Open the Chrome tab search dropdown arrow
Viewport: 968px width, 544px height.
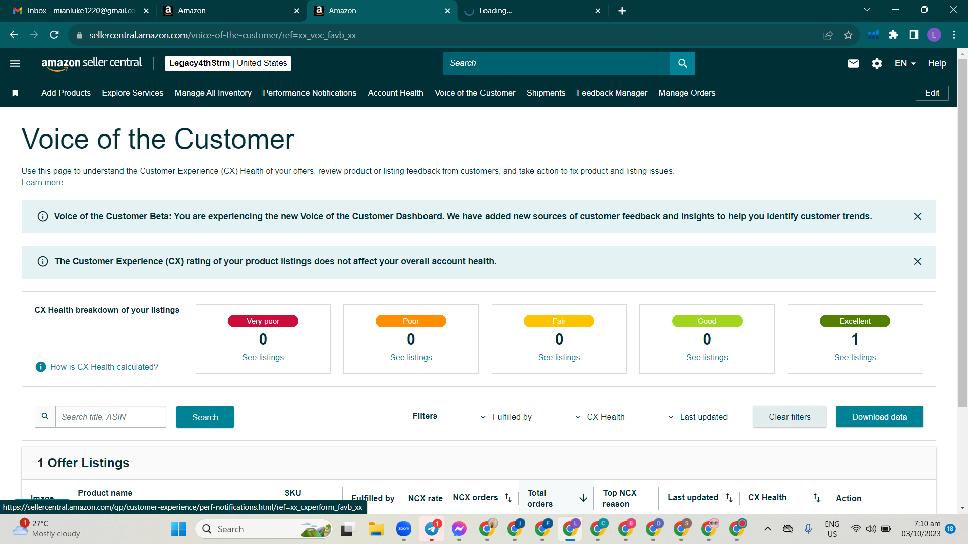[867, 10]
